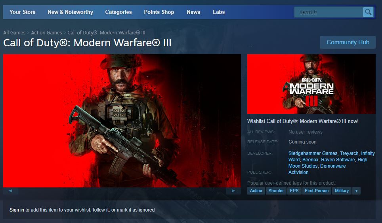Navigate to All Games breadcrumb
382x223 pixels.
(x=14, y=32)
